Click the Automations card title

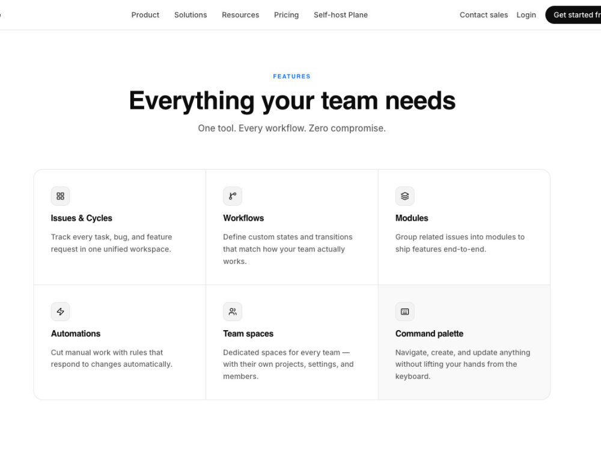pyautogui.click(x=76, y=334)
